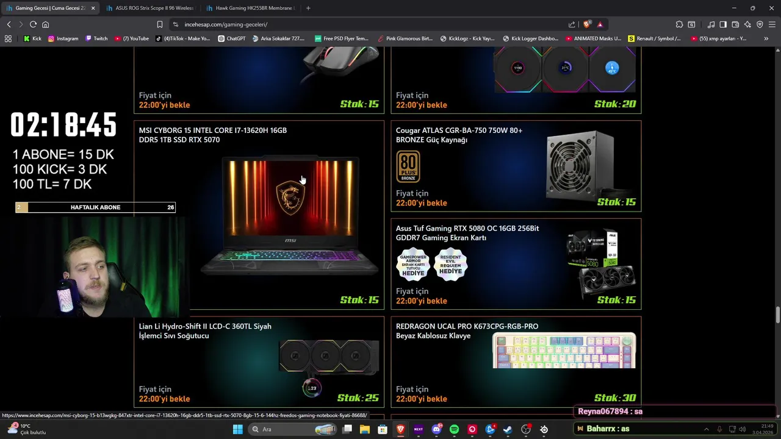The height and width of the screenshot is (439, 781).
Task: Open the Brave Rewards triangle icon
Action: (x=600, y=24)
